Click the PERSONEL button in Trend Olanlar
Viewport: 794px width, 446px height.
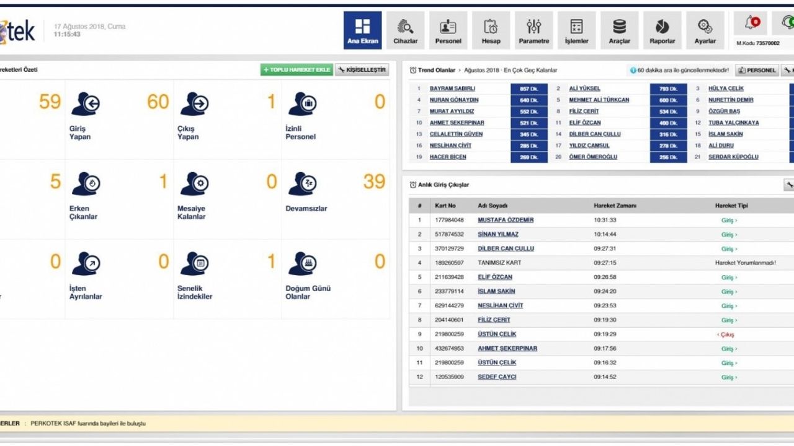point(757,71)
